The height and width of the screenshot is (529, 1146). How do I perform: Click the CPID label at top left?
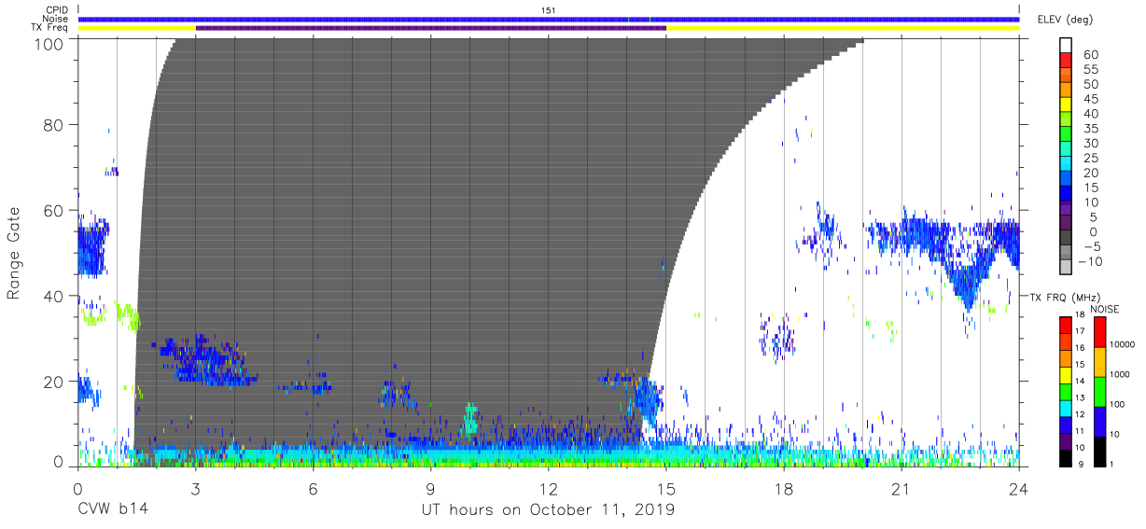point(56,10)
